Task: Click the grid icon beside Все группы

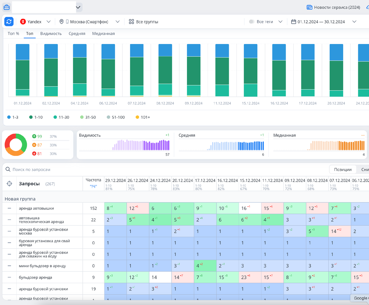Action: click(x=131, y=22)
